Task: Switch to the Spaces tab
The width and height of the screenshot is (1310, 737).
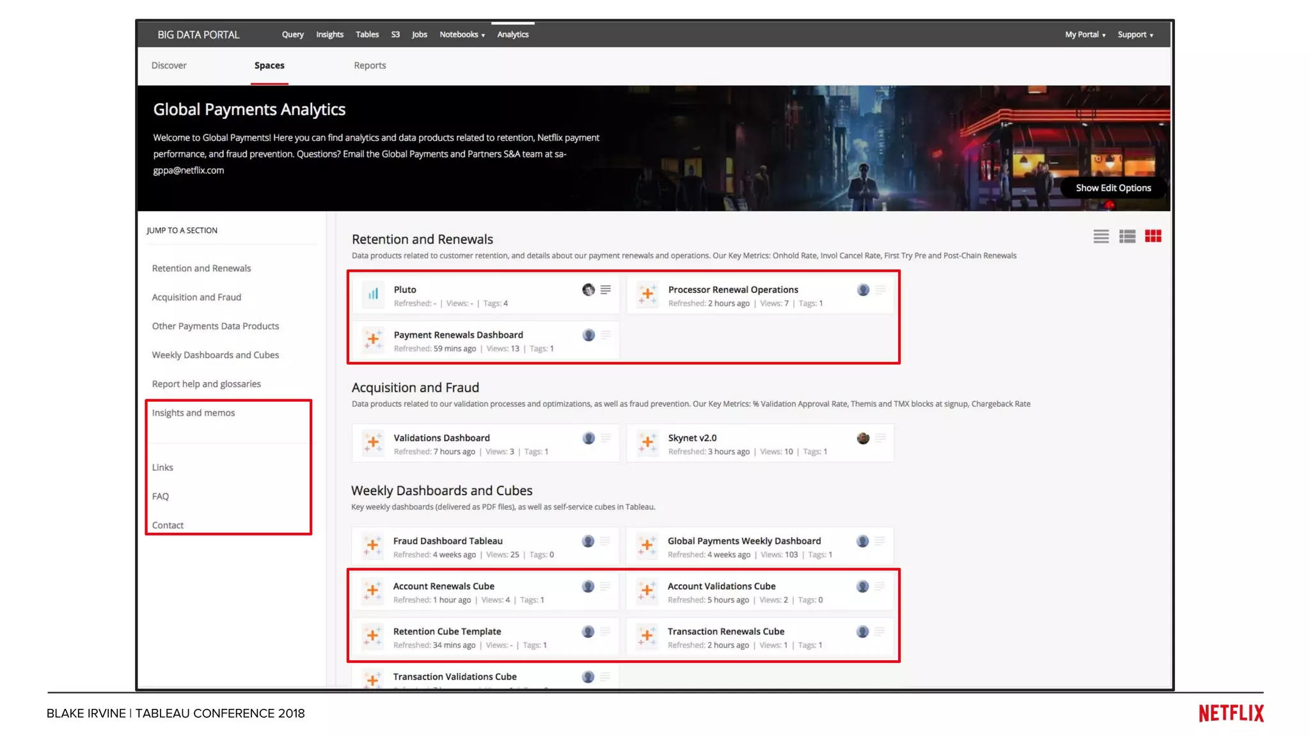Action: click(269, 65)
